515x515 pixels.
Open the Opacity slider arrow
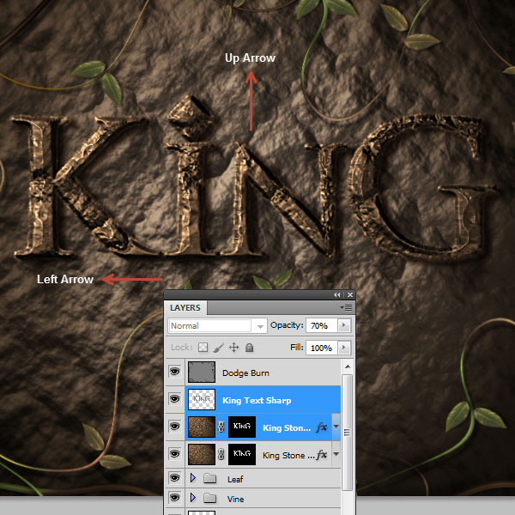point(344,325)
